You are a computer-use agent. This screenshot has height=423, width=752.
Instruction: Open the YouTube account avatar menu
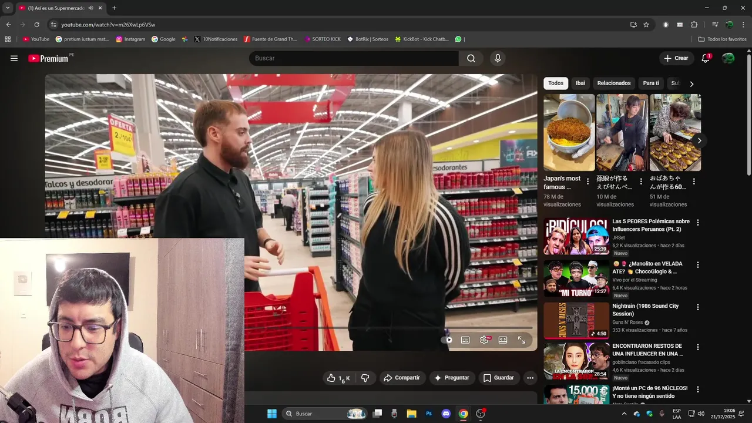click(728, 58)
